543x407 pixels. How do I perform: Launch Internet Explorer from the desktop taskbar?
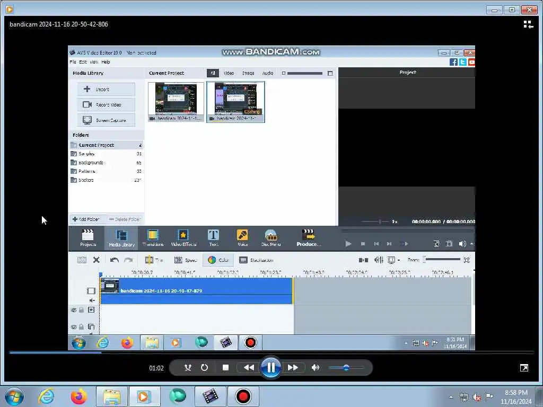(47, 396)
